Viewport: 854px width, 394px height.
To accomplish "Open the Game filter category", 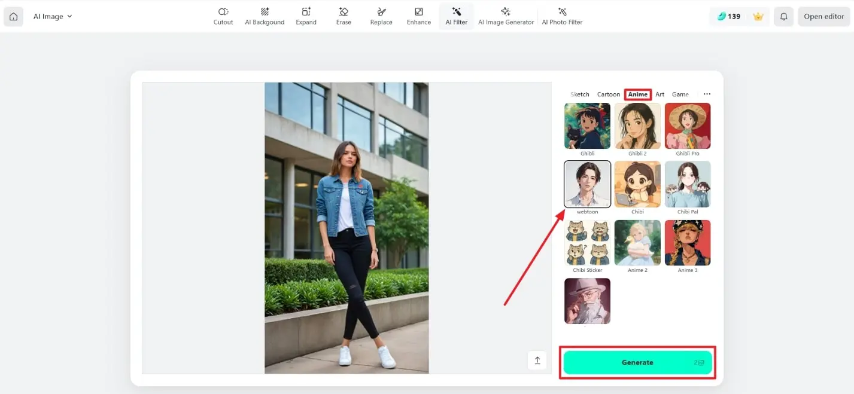I will pyautogui.click(x=680, y=94).
